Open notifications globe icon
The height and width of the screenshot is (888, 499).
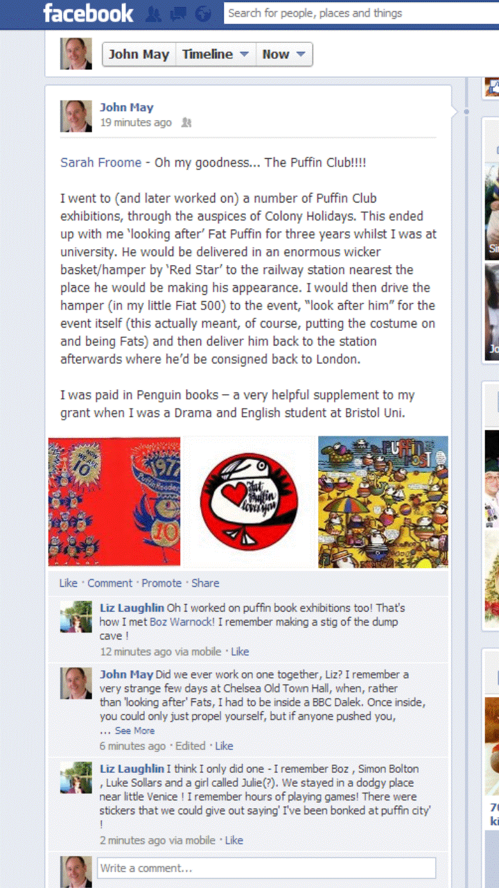203,13
